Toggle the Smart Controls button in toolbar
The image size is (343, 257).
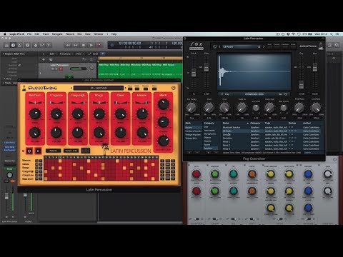pyautogui.click(x=36, y=45)
